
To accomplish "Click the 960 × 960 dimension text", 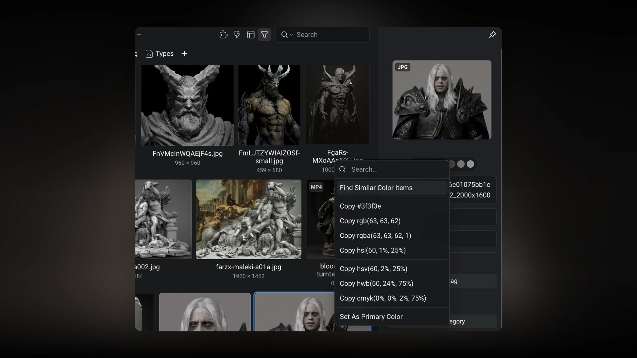I will tap(187, 163).
